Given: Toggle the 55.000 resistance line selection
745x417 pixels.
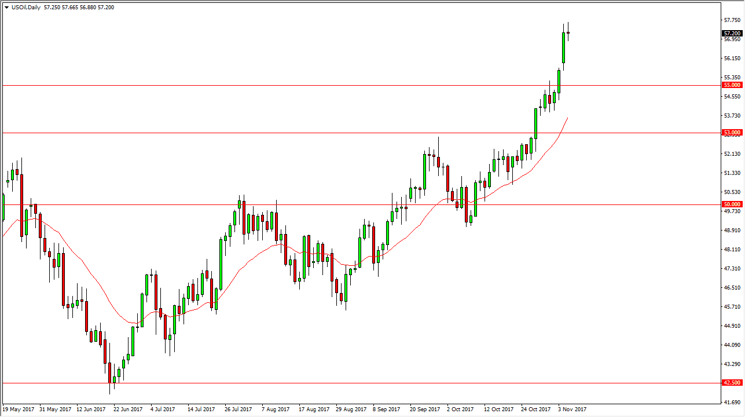Looking at the screenshot, I should click(x=347, y=85).
